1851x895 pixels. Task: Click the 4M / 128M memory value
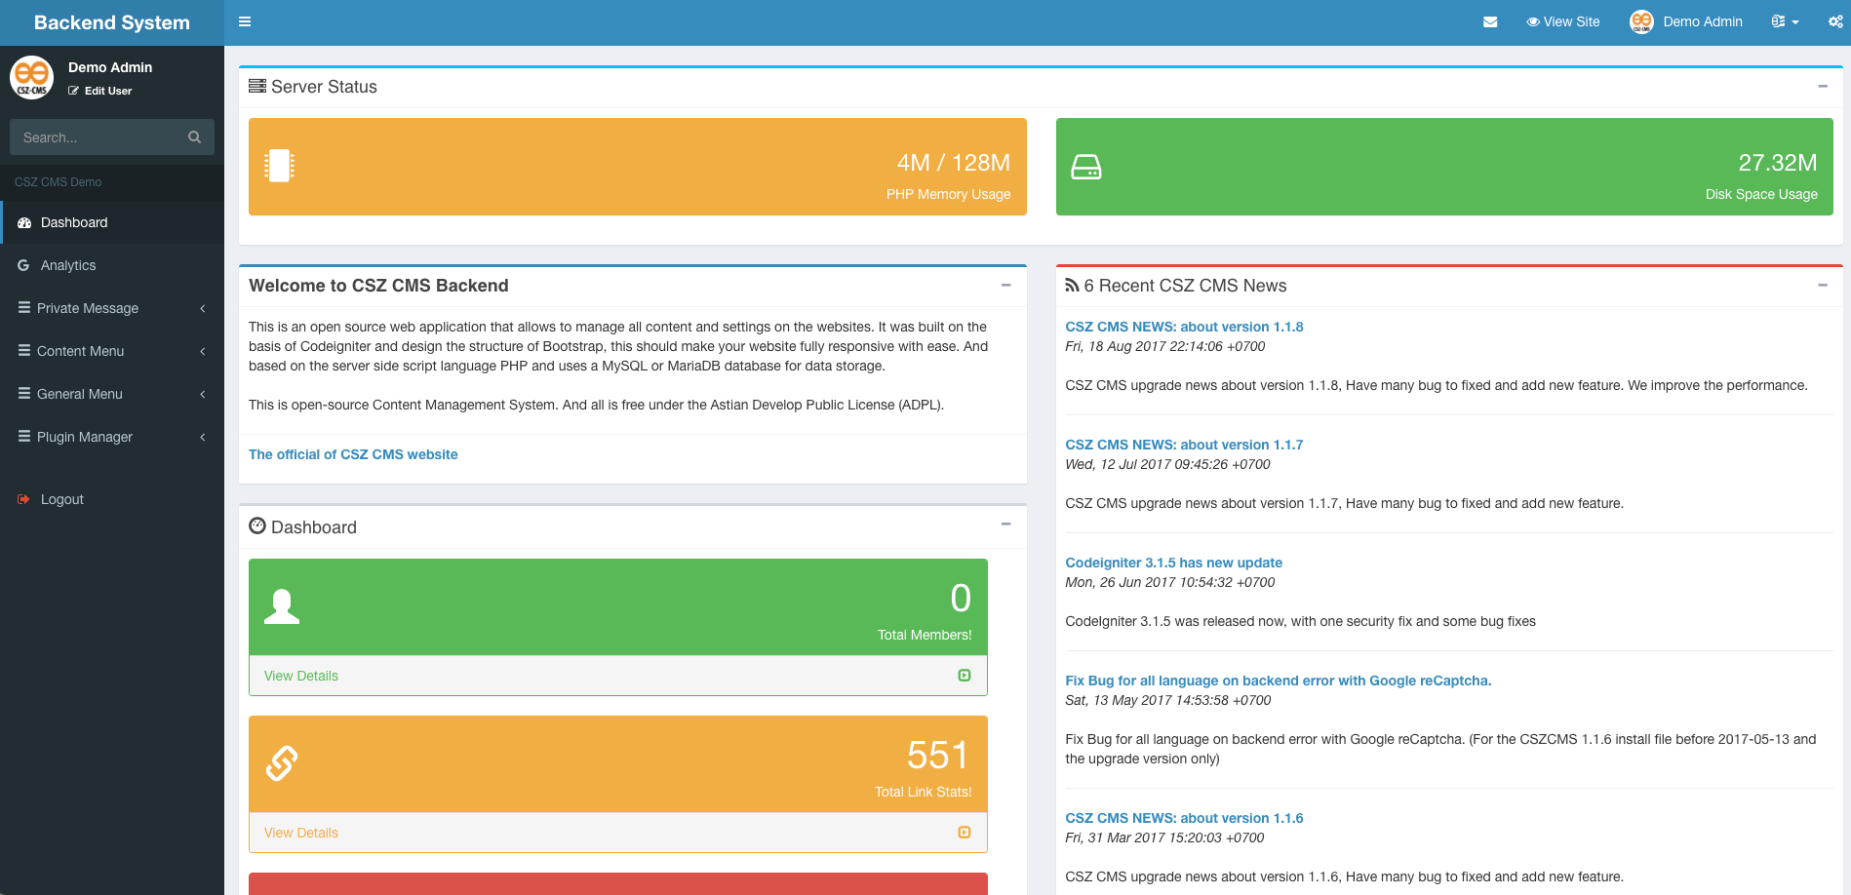click(954, 163)
